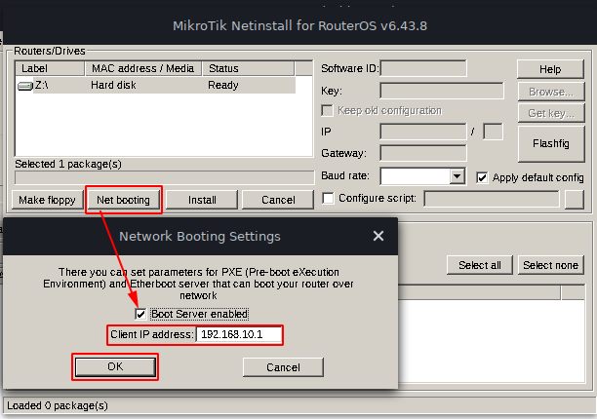Uncheck Apply default config
Image resolution: width=597 pixels, height=419 pixels.
pyautogui.click(x=482, y=177)
